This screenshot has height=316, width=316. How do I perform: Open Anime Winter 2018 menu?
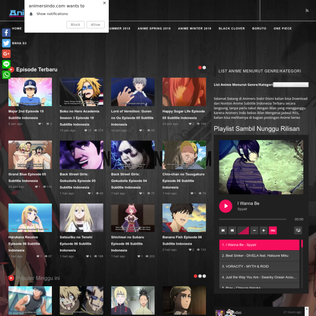coord(195,28)
